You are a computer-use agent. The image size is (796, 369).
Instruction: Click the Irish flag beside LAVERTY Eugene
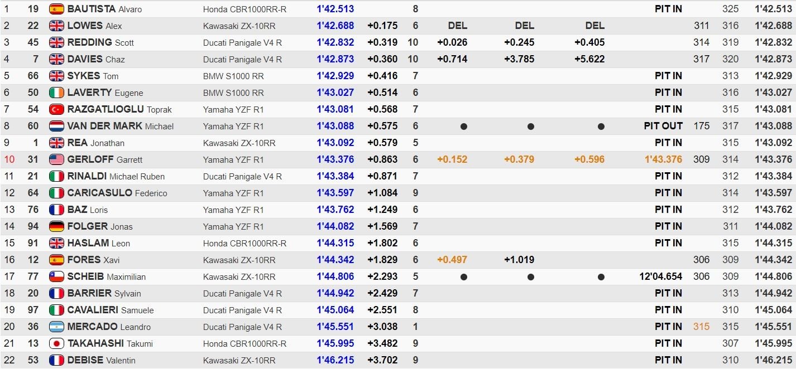pyautogui.click(x=56, y=93)
